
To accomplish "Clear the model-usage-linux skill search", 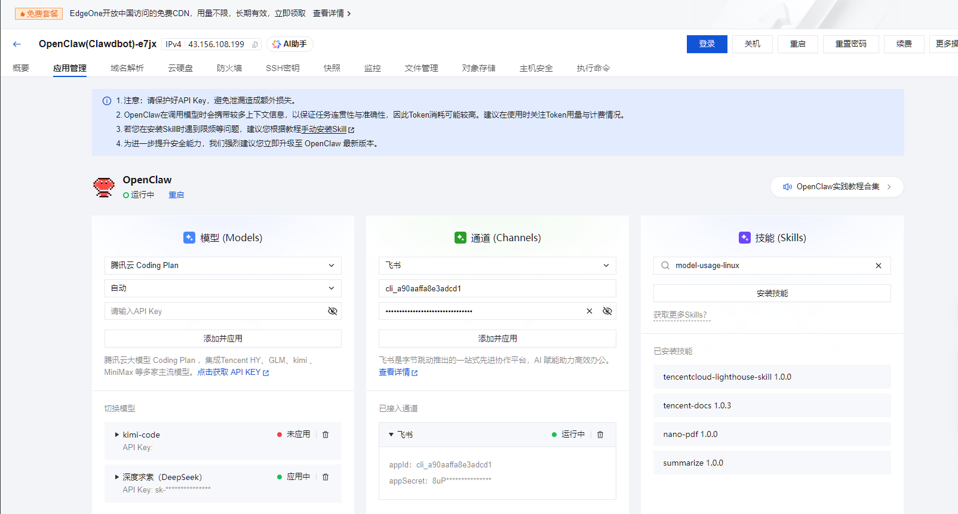I will (879, 266).
